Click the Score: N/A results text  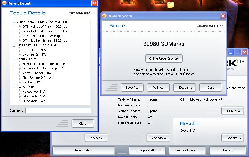tap(188, 131)
